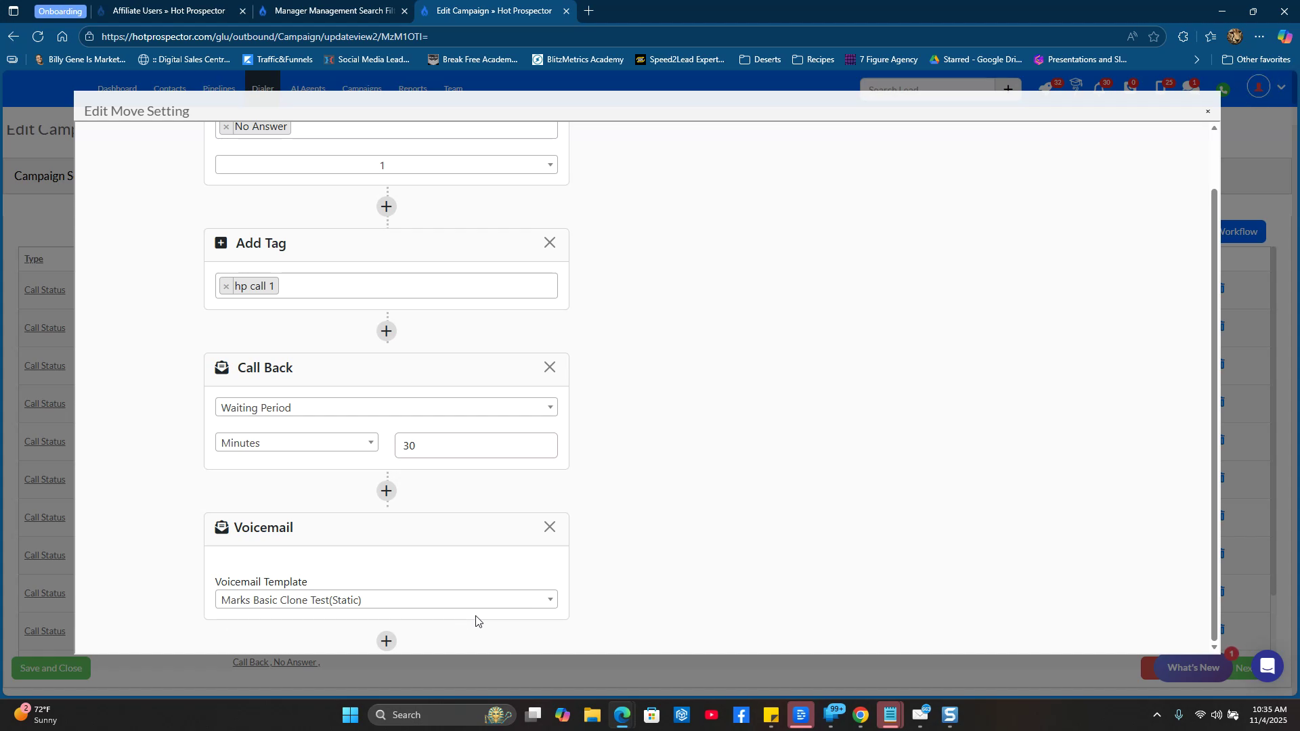Screen dimensions: 1300x731
Task: Click plus icon above the Add Tag card
Action: (x=386, y=206)
